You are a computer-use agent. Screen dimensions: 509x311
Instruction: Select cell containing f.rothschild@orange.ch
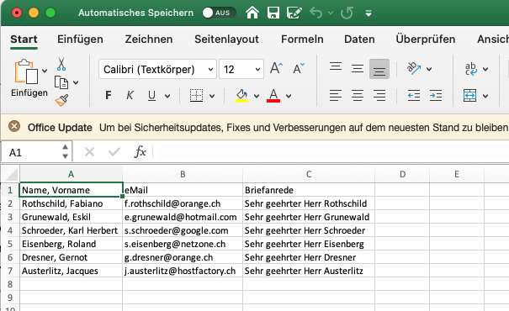(183, 203)
